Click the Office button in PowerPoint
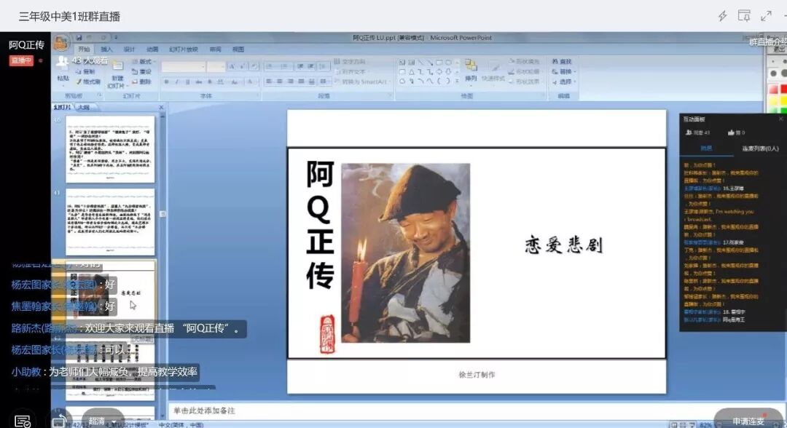 click(x=61, y=43)
